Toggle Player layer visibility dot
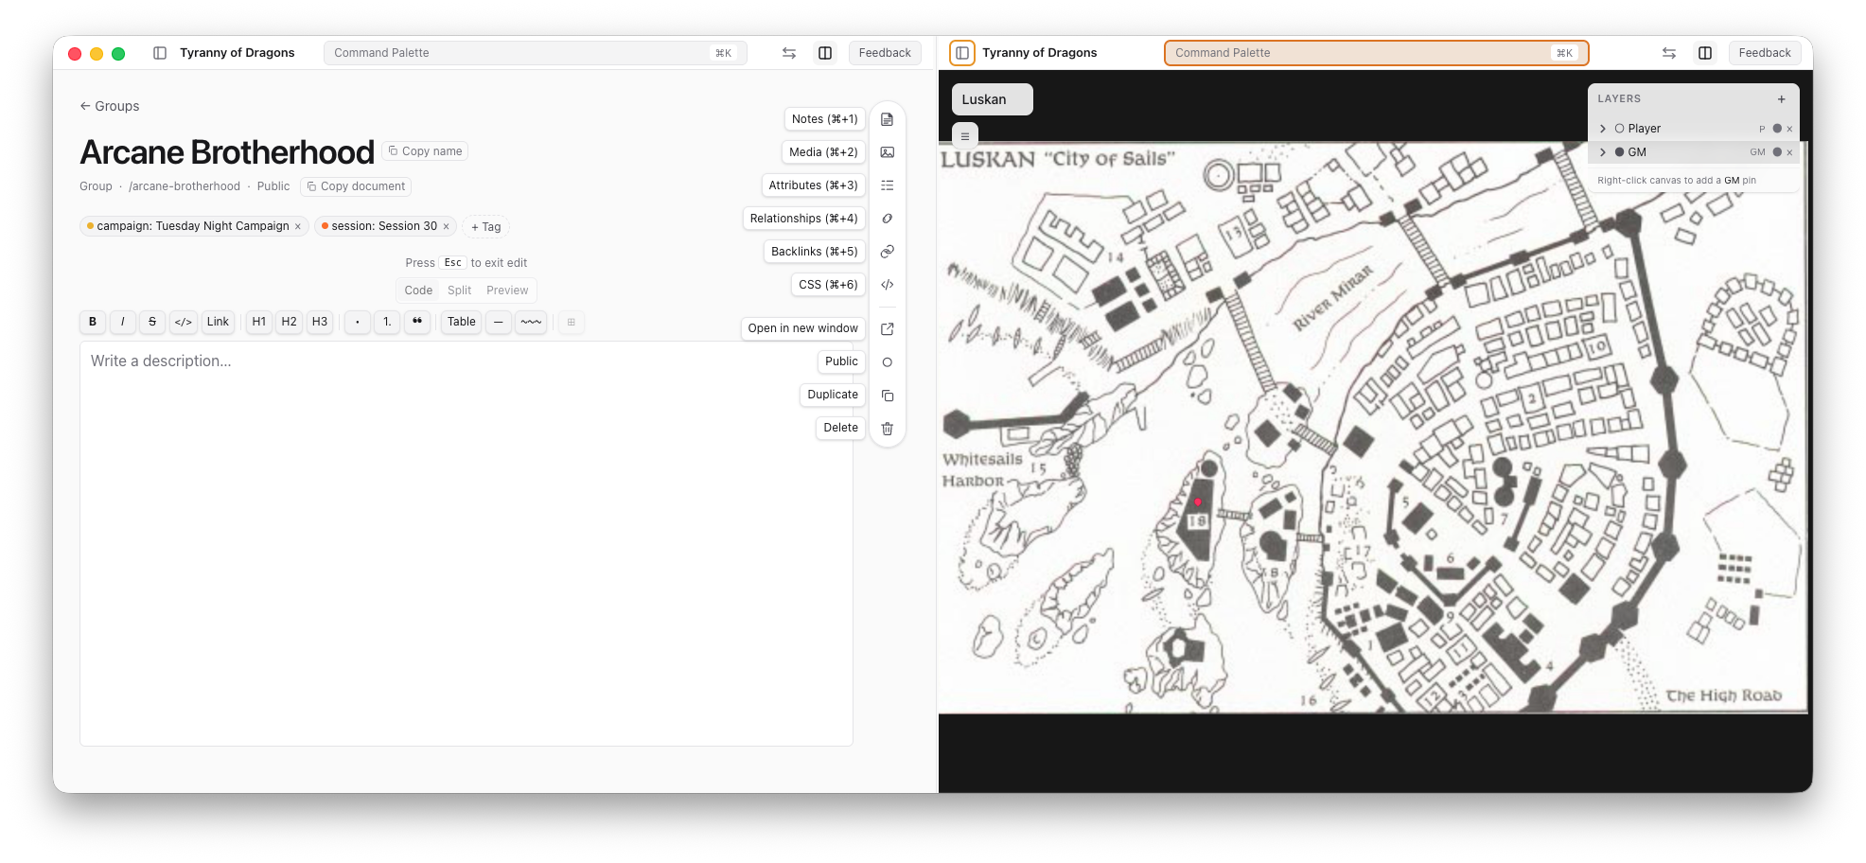 [x=1777, y=129]
